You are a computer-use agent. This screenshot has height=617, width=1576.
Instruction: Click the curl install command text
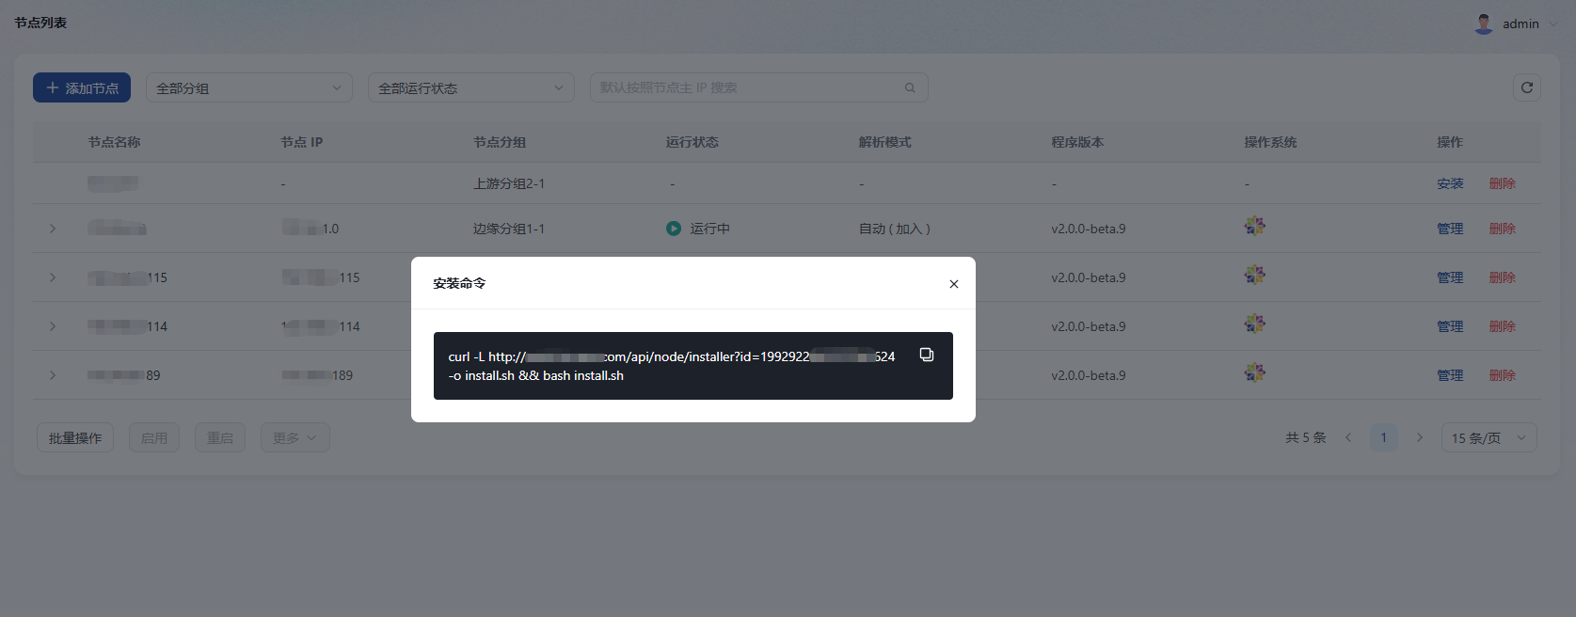[672, 366]
